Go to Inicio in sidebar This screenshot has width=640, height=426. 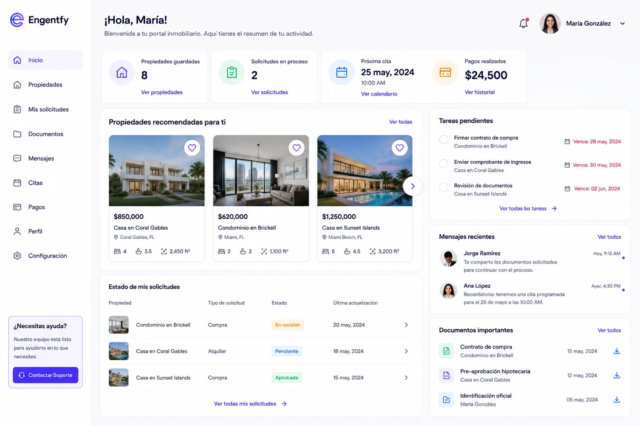tap(45, 60)
